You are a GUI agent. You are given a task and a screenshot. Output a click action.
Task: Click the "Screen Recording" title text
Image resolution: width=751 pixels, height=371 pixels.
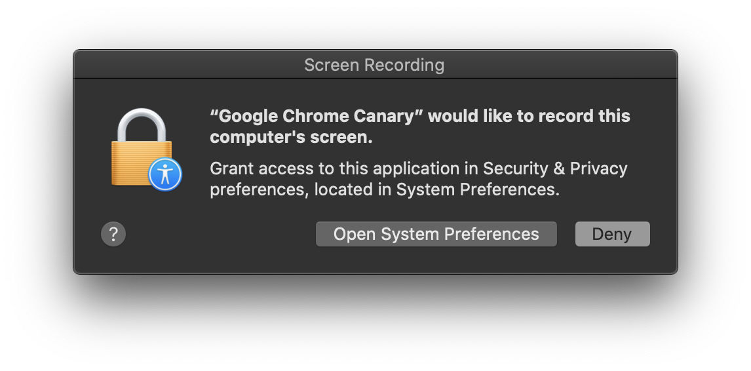pyautogui.click(x=375, y=65)
